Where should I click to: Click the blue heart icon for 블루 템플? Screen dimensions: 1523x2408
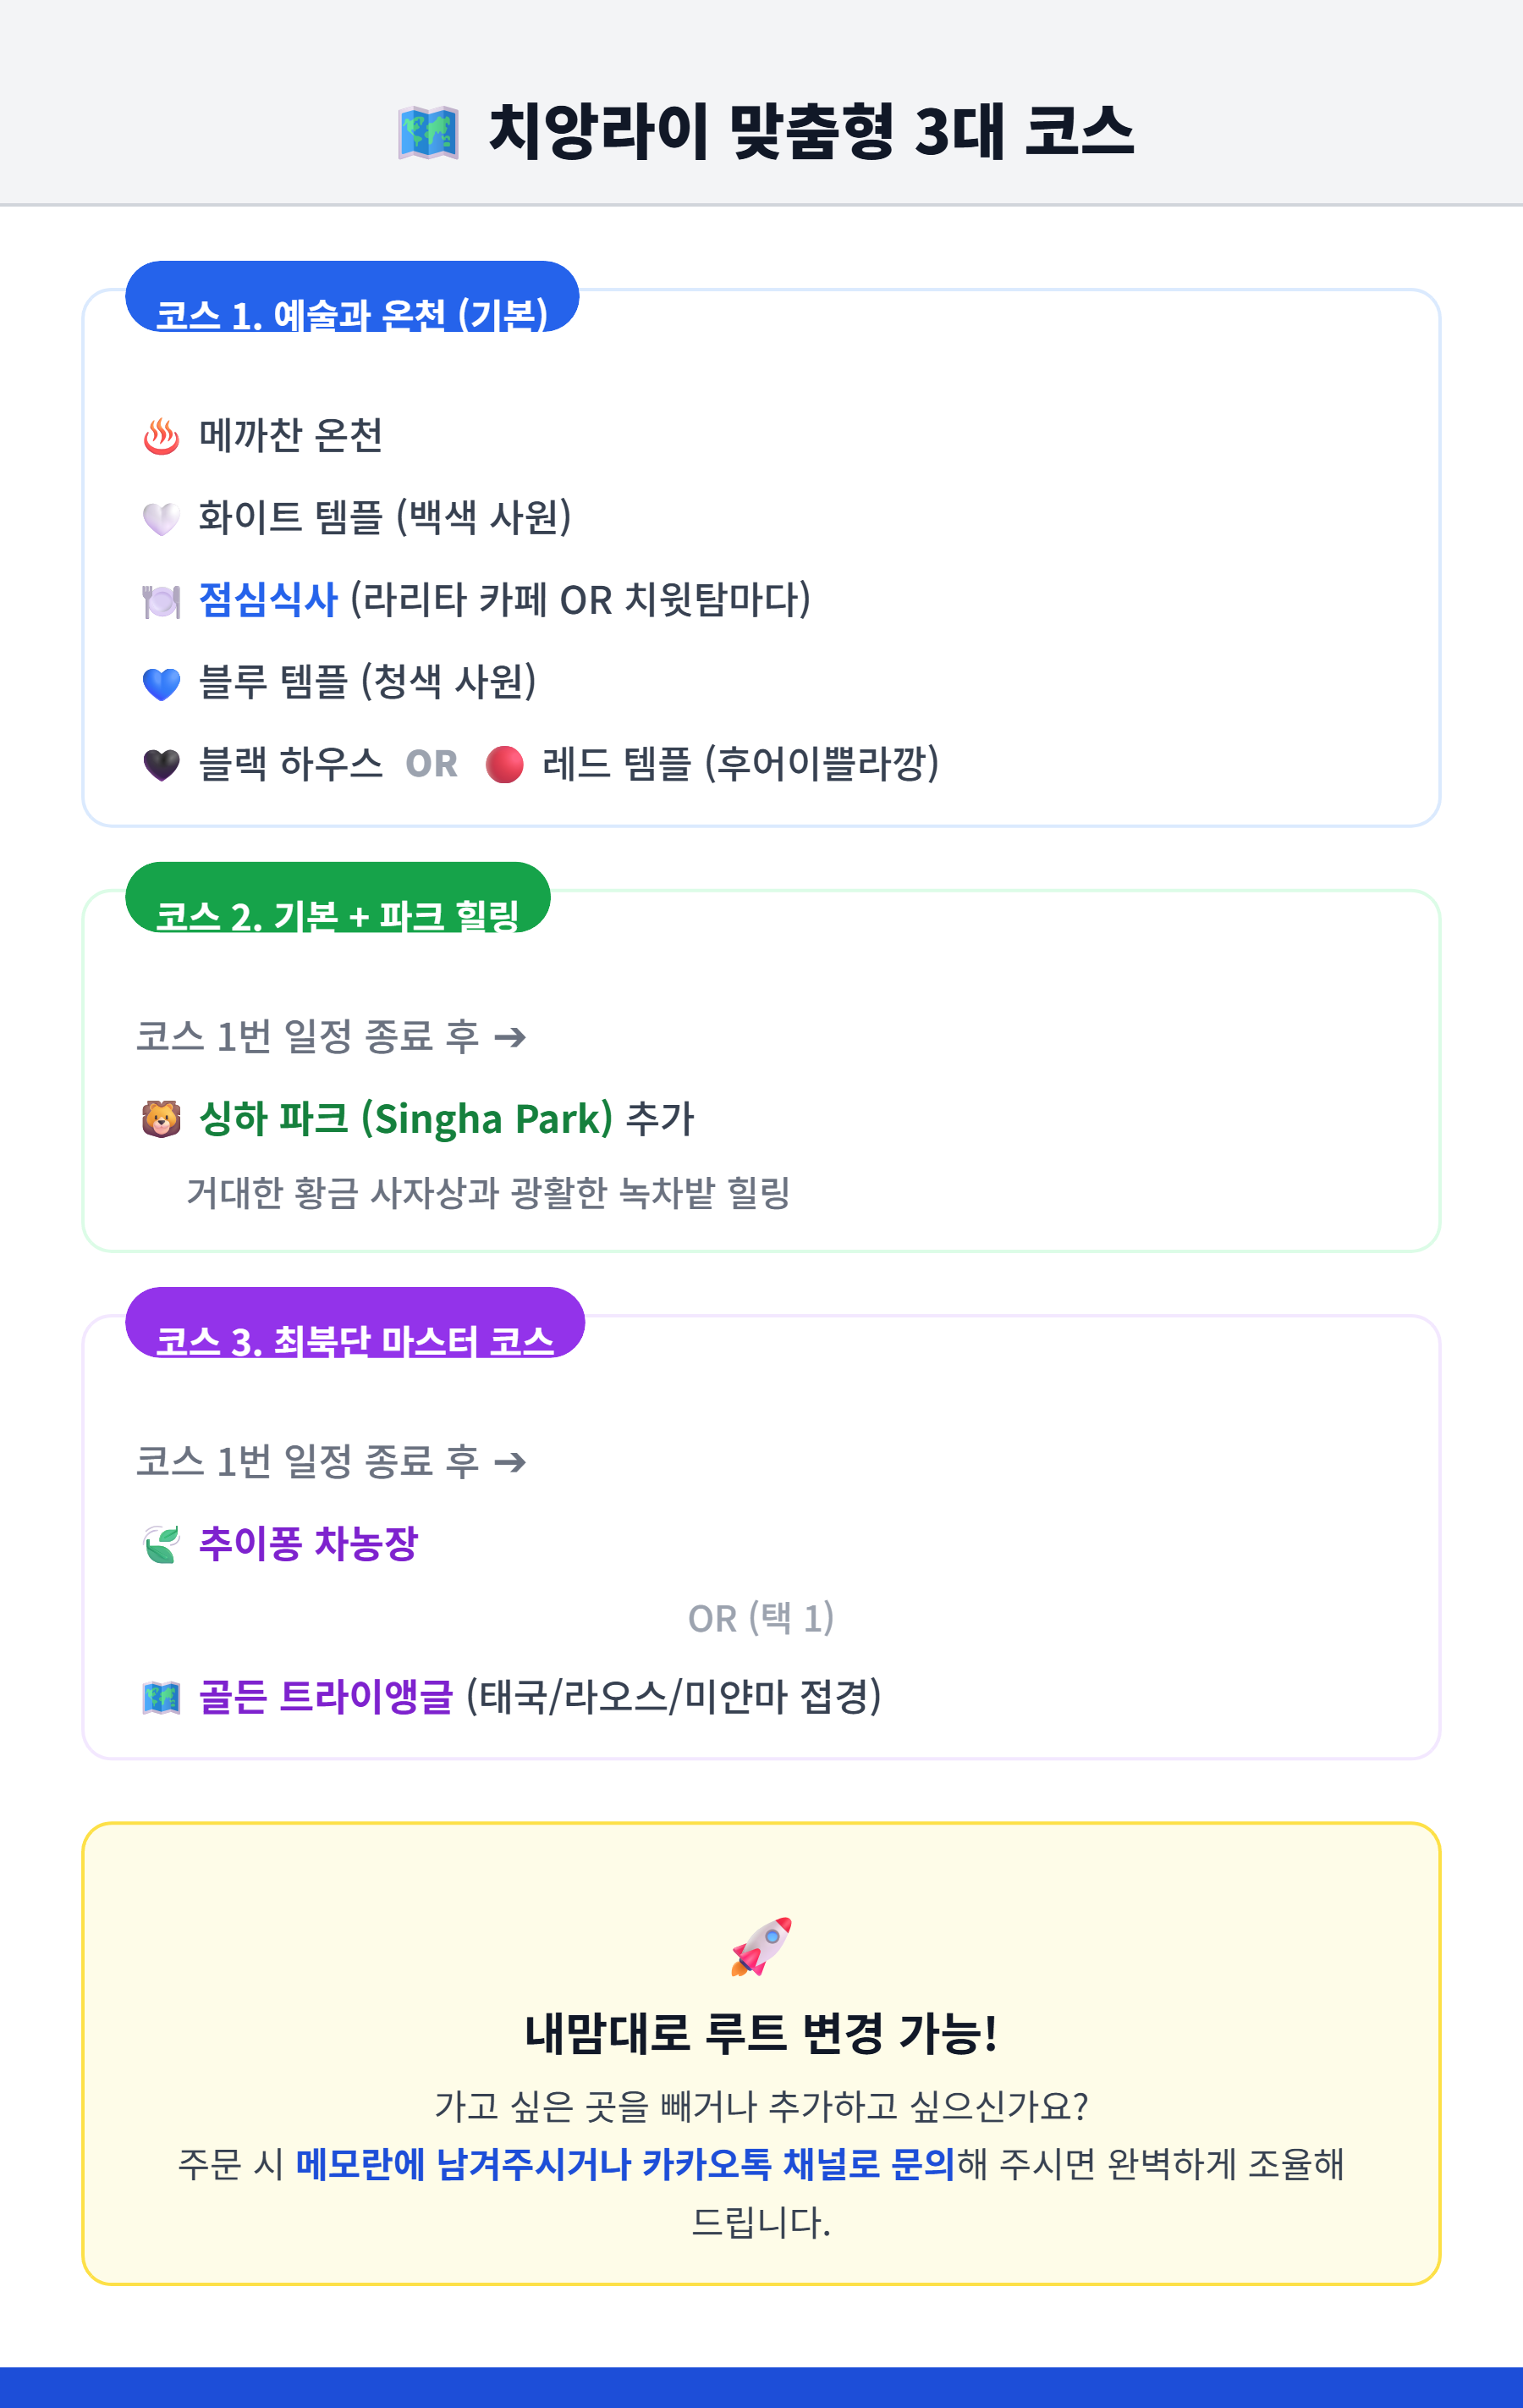tap(161, 684)
